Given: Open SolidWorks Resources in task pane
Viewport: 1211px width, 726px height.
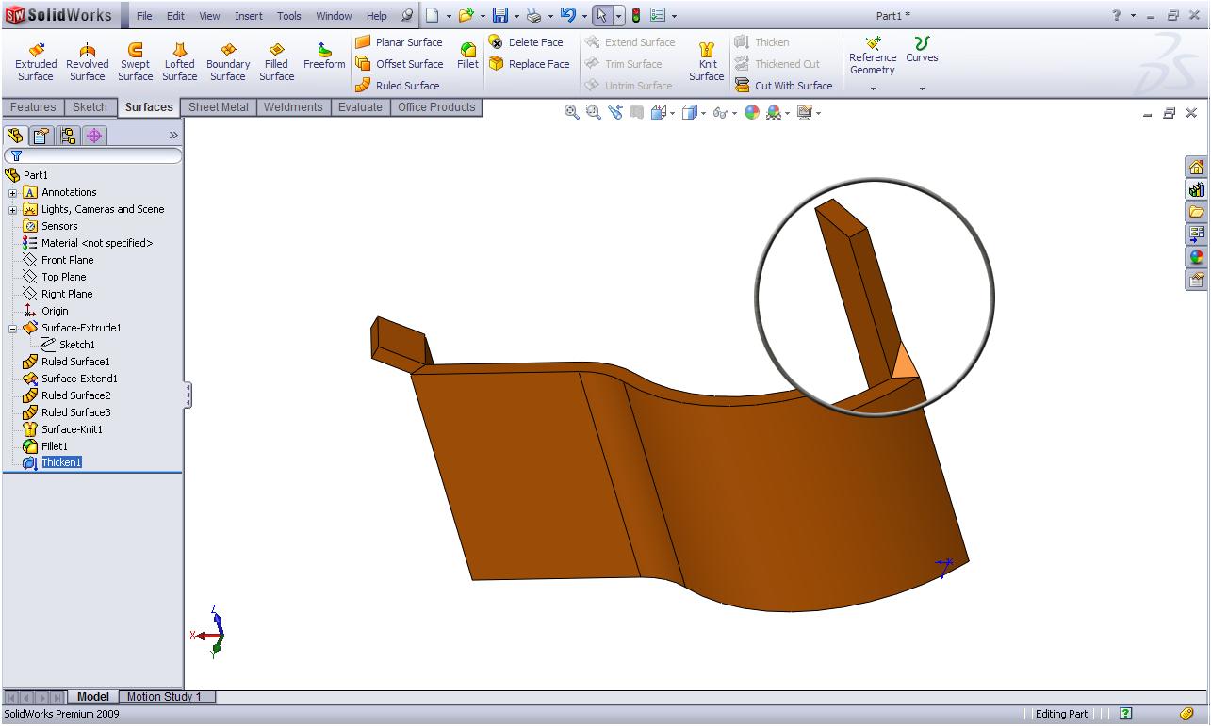Looking at the screenshot, I should [x=1197, y=168].
